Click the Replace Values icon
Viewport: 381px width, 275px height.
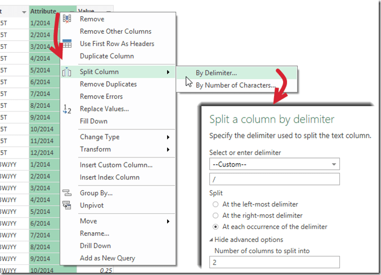tap(68, 109)
